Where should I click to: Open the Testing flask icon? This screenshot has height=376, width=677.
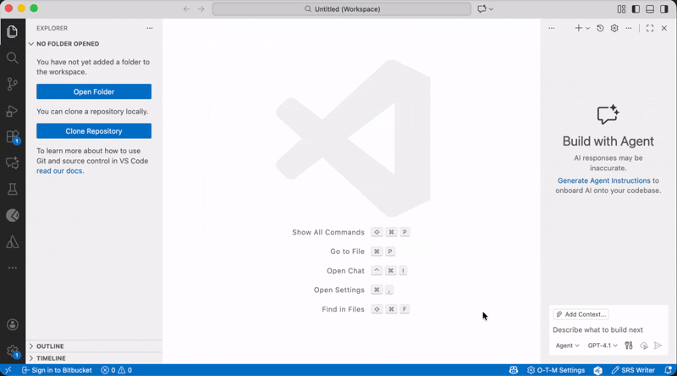pyautogui.click(x=13, y=189)
